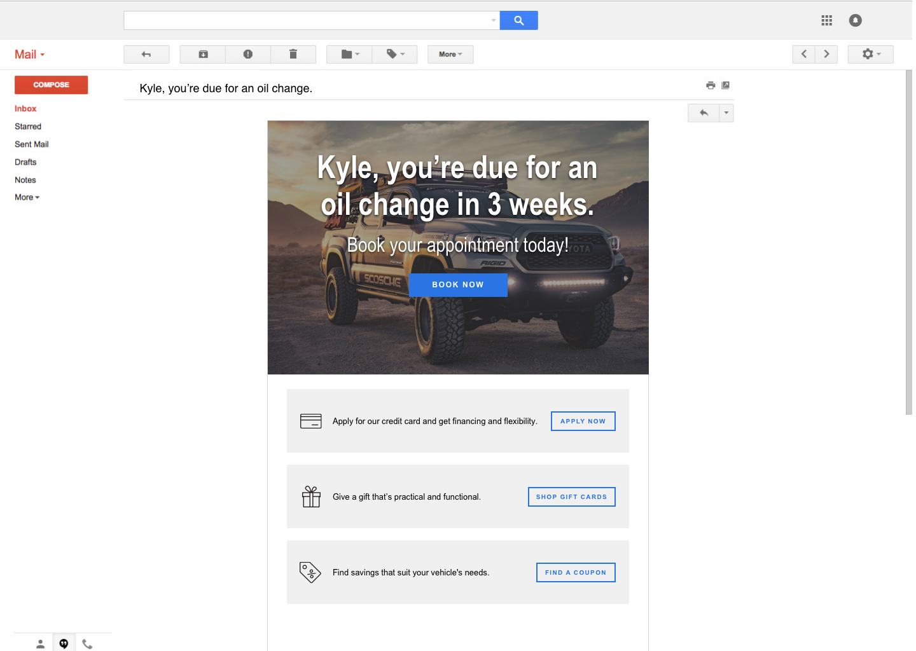Viewport: 916px width, 651px height.
Task: Click the COMPOSE button
Action: coord(51,85)
